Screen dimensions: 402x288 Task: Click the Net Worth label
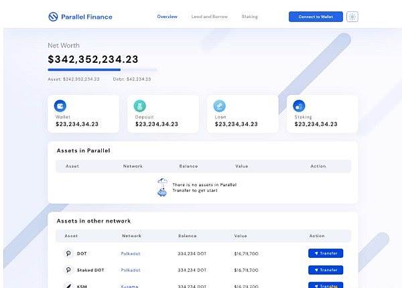click(64, 45)
